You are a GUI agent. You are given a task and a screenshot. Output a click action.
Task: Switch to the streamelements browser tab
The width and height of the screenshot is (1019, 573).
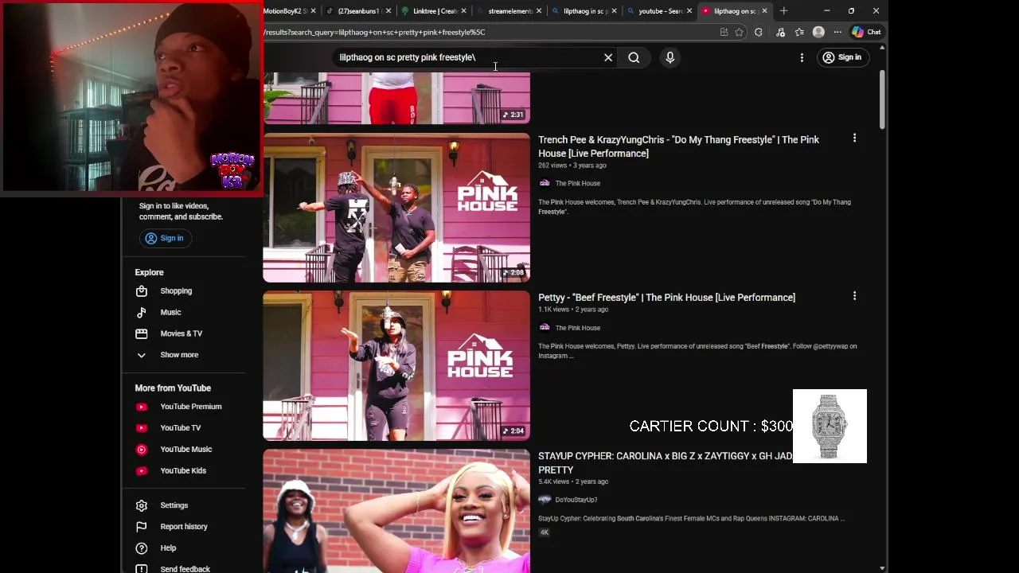509,11
